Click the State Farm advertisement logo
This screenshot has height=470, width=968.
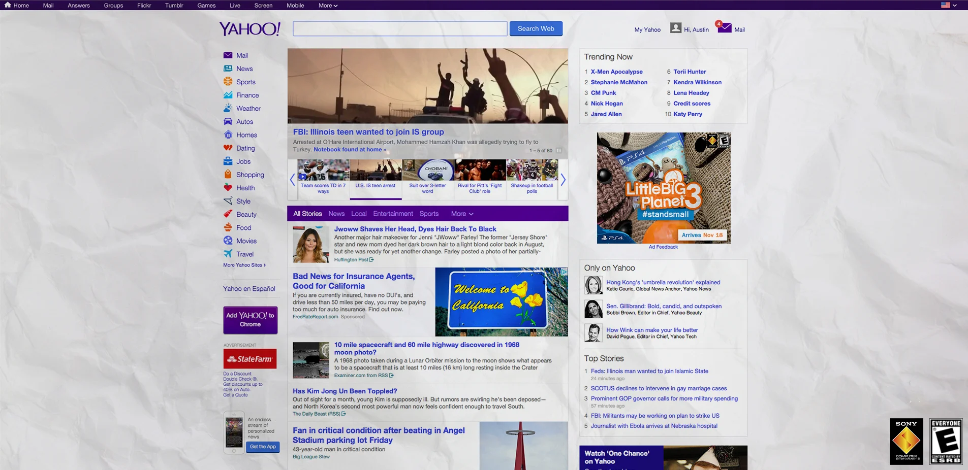250,359
